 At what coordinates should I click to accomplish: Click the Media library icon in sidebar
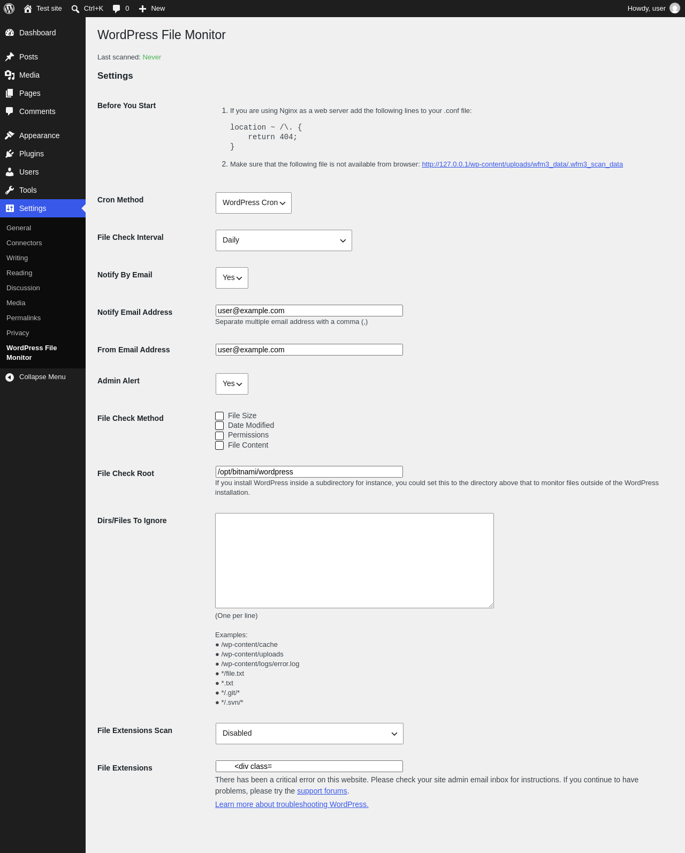point(10,75)
